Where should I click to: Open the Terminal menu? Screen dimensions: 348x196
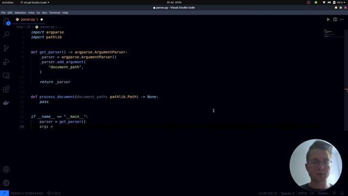tap(54, 13)
